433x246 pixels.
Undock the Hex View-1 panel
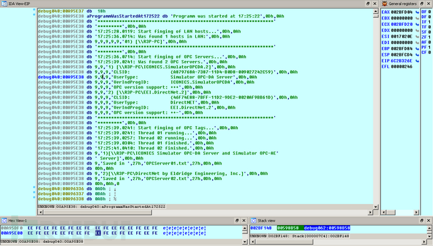coord(237,221)
